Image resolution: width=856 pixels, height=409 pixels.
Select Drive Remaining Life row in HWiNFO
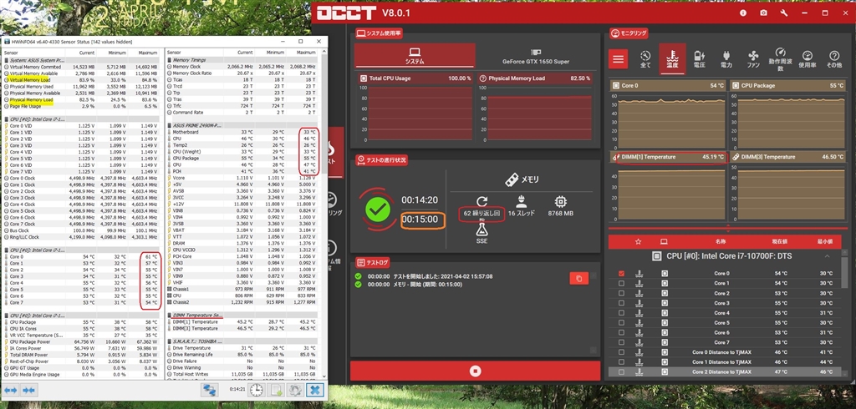[x=243, y=355]
